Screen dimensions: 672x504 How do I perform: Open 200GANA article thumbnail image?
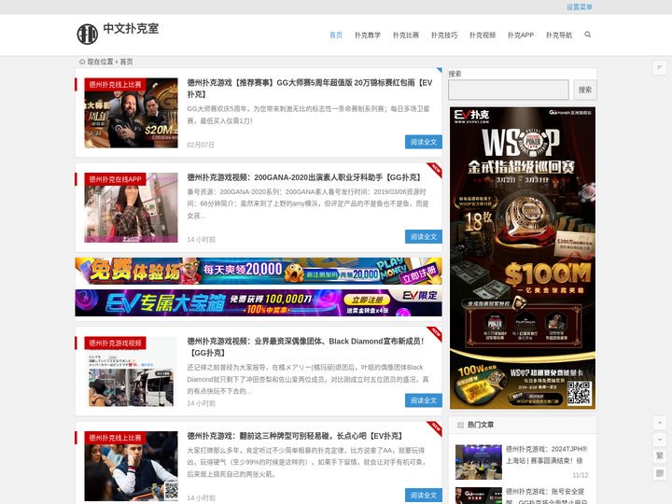[x=132, y=207]
